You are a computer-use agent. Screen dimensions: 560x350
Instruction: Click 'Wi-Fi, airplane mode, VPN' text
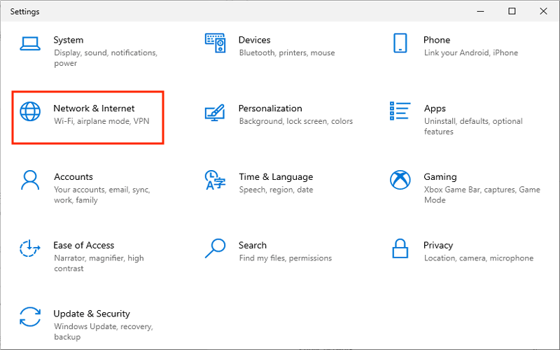(x=101, y=121)
